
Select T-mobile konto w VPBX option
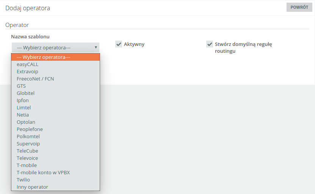tap(55, 173)
